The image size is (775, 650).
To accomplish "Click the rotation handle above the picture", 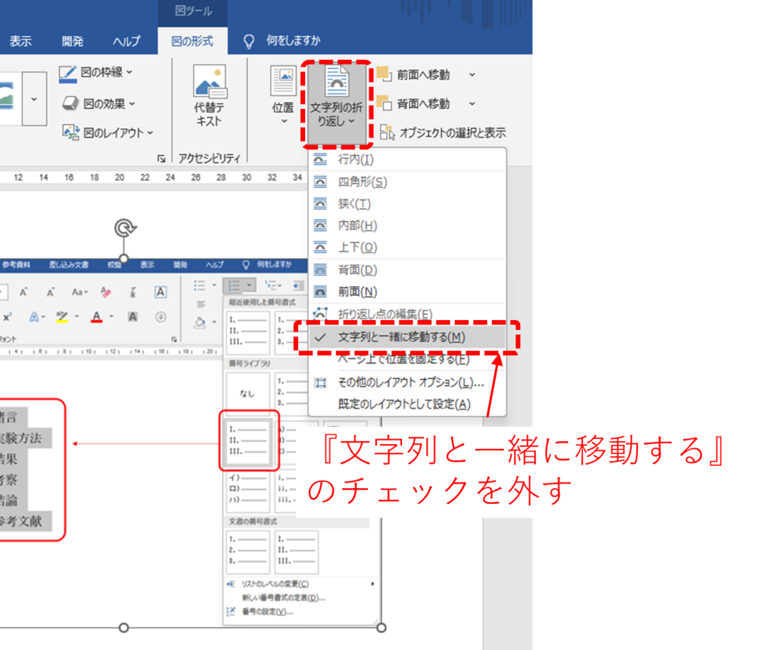I will pos(123,229).
